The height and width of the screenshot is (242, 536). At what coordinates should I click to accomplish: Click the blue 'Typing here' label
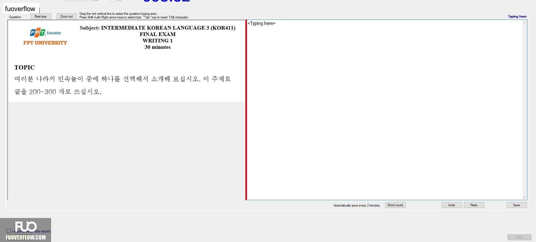[517, 16]
